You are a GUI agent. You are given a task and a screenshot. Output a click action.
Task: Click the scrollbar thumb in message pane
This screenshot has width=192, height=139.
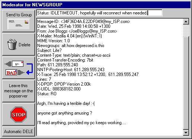pyautogui.click(x=186, y=30)
